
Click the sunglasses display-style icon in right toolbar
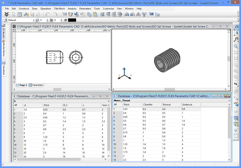point(236,84)
